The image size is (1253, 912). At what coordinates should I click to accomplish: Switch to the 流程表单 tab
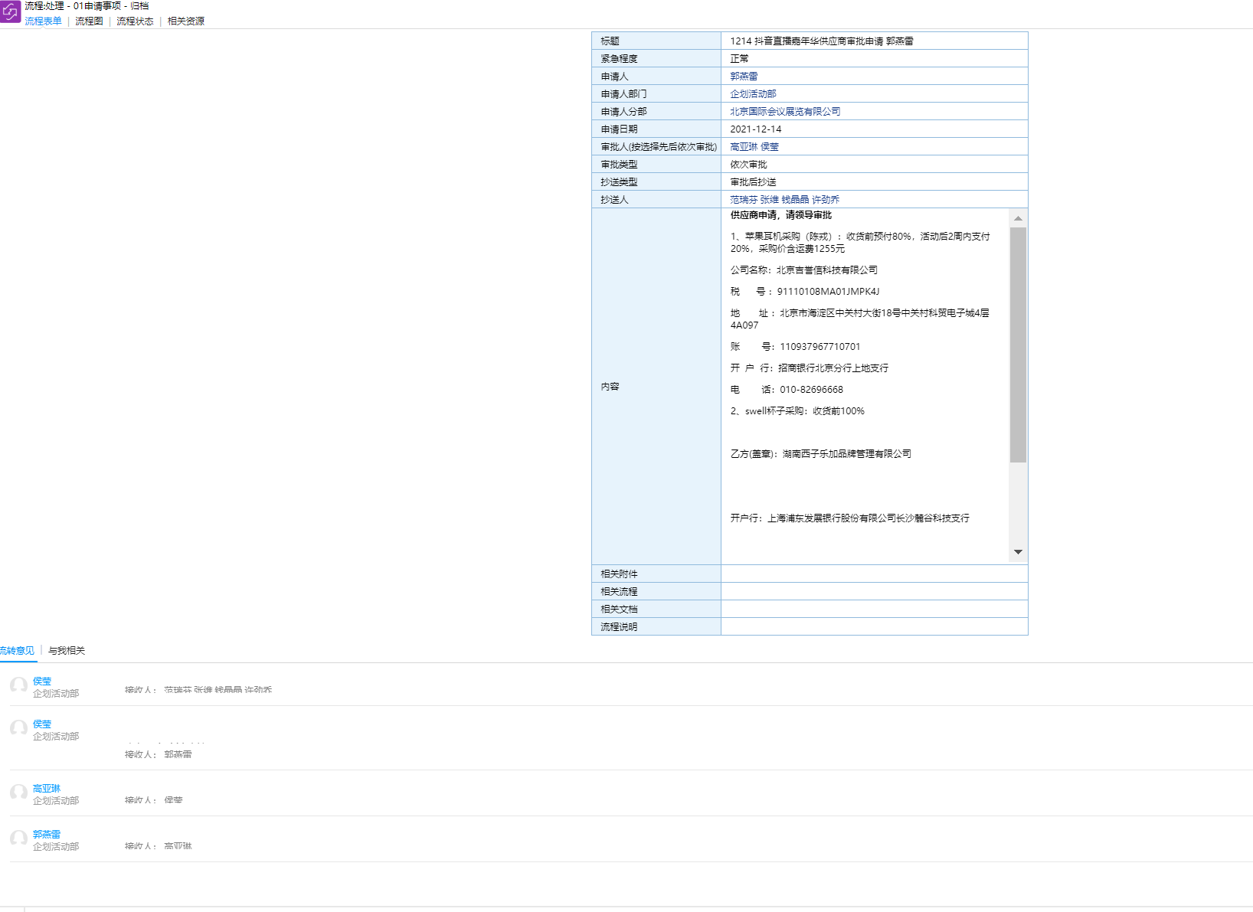[x=43, y=21]
